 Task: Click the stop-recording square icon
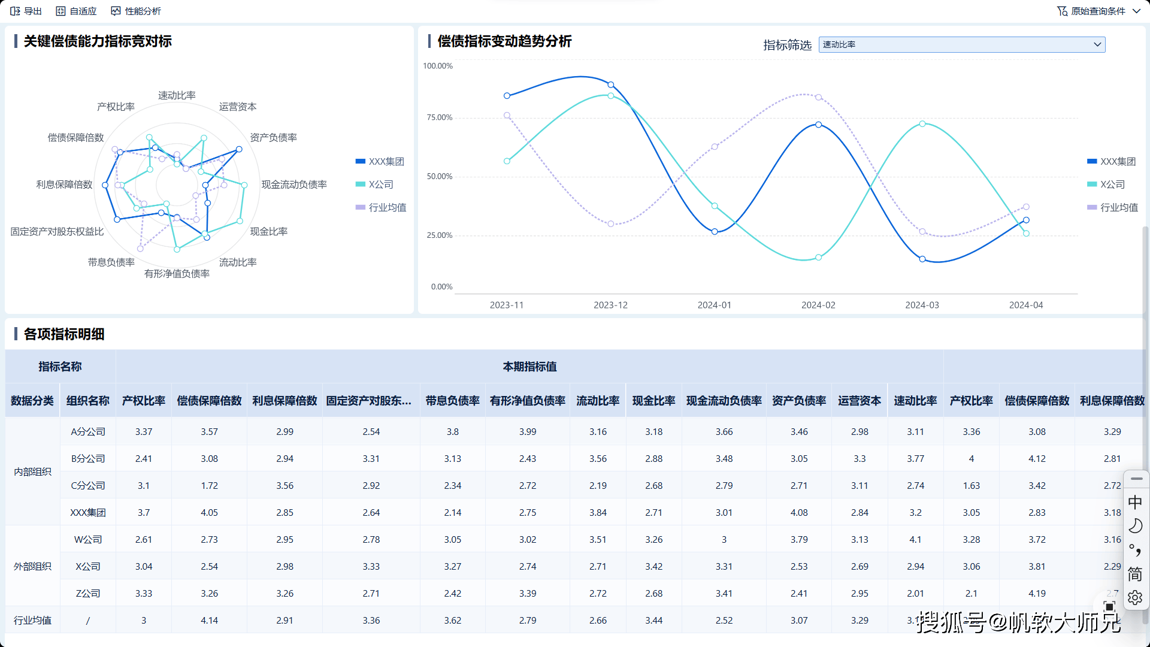pos(1109,607)
